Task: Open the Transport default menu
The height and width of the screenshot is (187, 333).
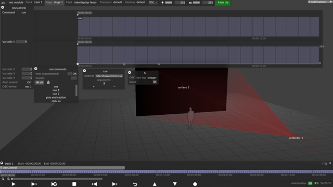Action: click(111, 2)
